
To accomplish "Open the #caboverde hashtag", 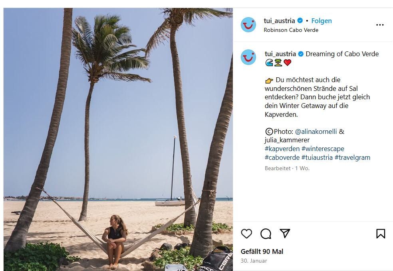I will coord(282,157).
